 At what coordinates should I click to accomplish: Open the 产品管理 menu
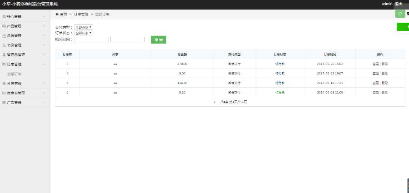[25, 26]
